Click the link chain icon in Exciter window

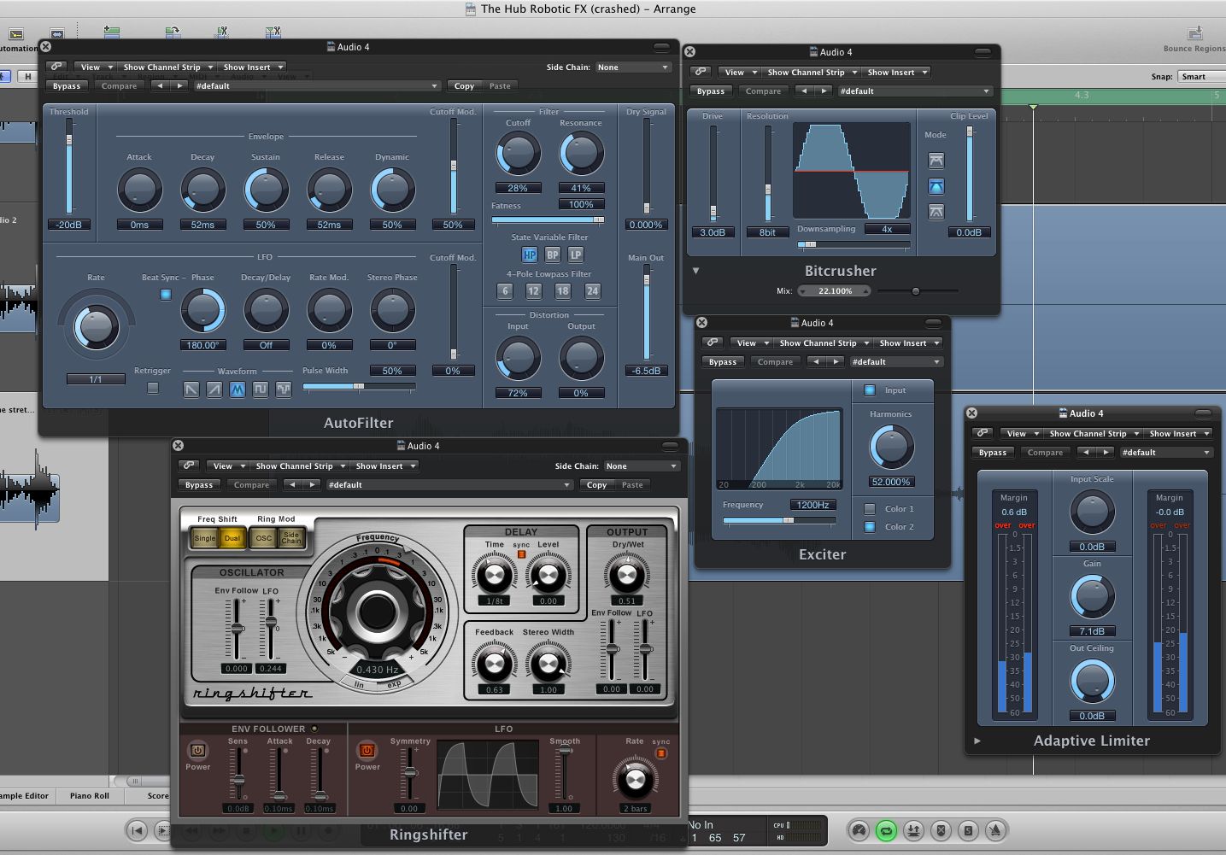pos(713,343)
